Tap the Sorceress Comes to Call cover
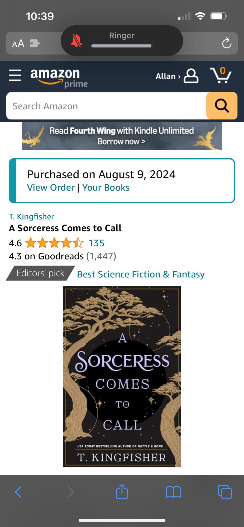244x527 pixels. click(x=122, y=376)
